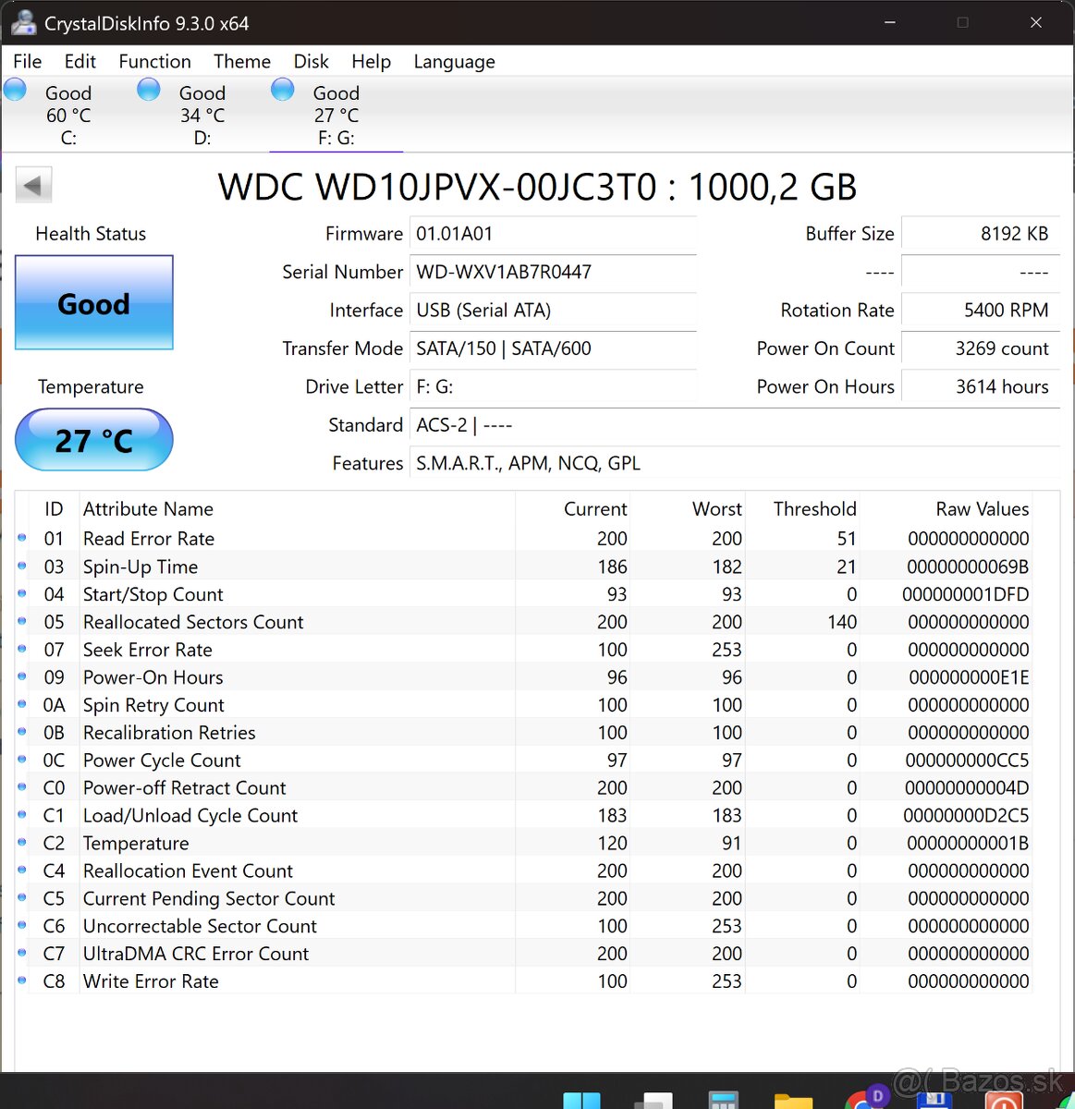The width and height of the screenshot is (1075, 1109).
Task: Click the Raw Values column header
Action: pos(983,509)
